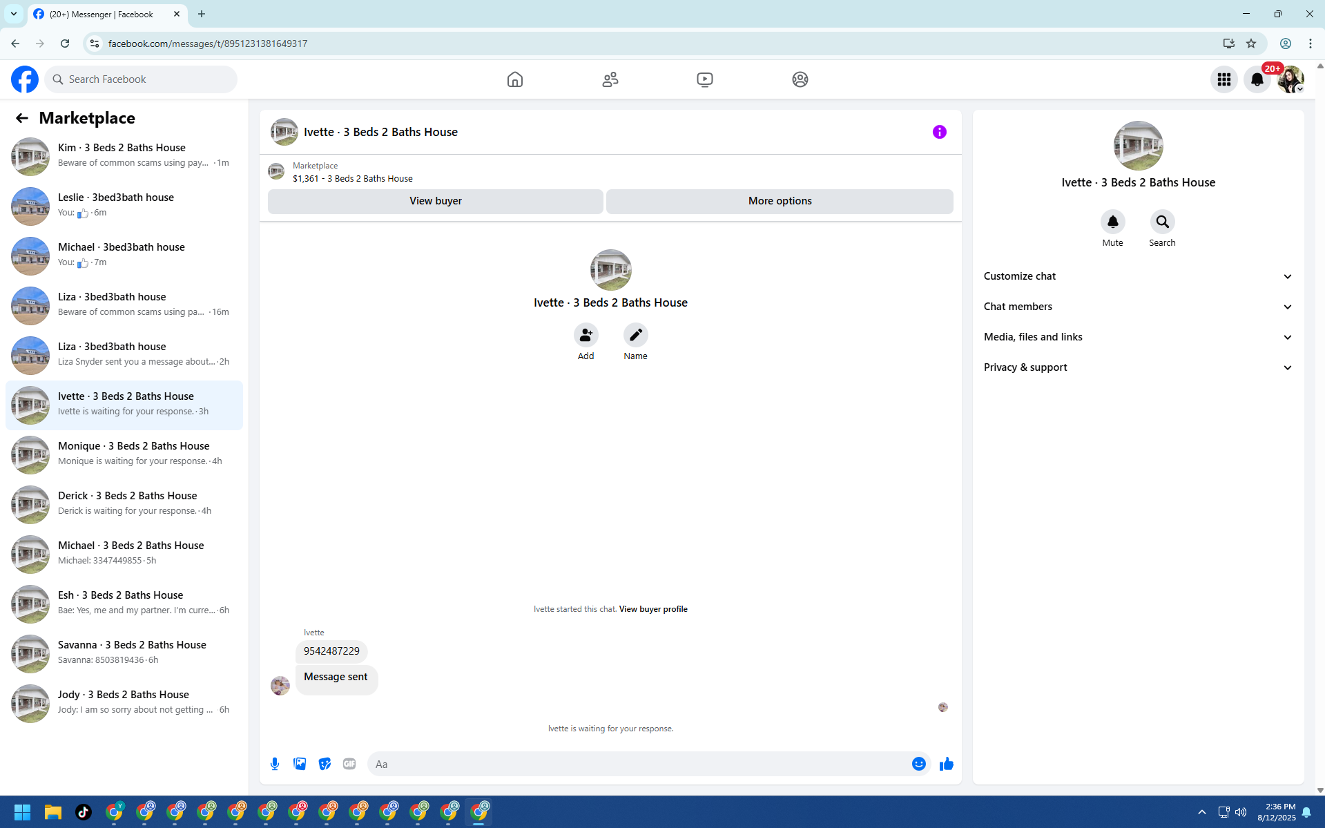Open the emoji picker in message box
The image size is (1325, 828).
(919, 764)
